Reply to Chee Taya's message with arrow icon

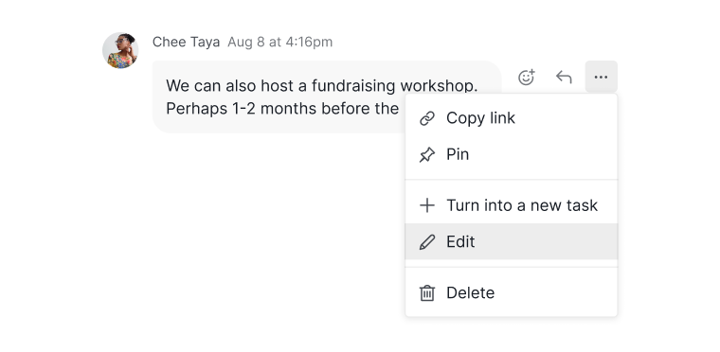click(564, 77)
